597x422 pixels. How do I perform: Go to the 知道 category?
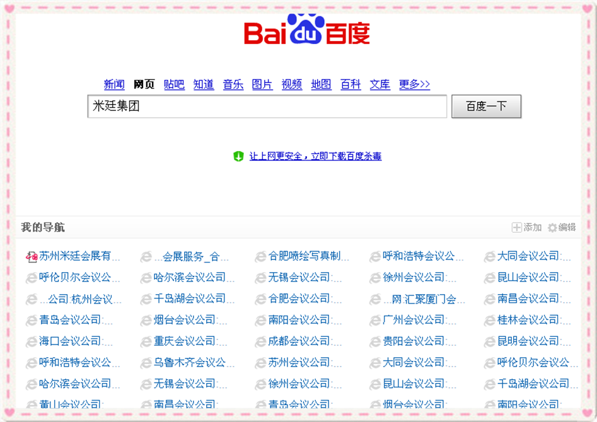[204, 84]
